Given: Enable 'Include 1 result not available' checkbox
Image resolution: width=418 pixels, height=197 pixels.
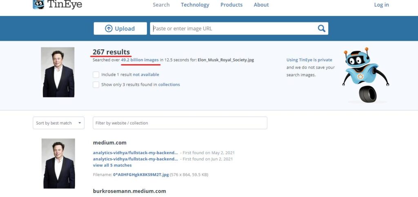Looking at the screenshot, I should (x=96, y=75).
